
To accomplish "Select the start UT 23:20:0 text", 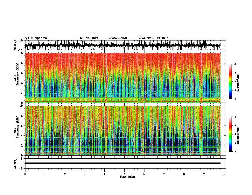I will point(154,38).
